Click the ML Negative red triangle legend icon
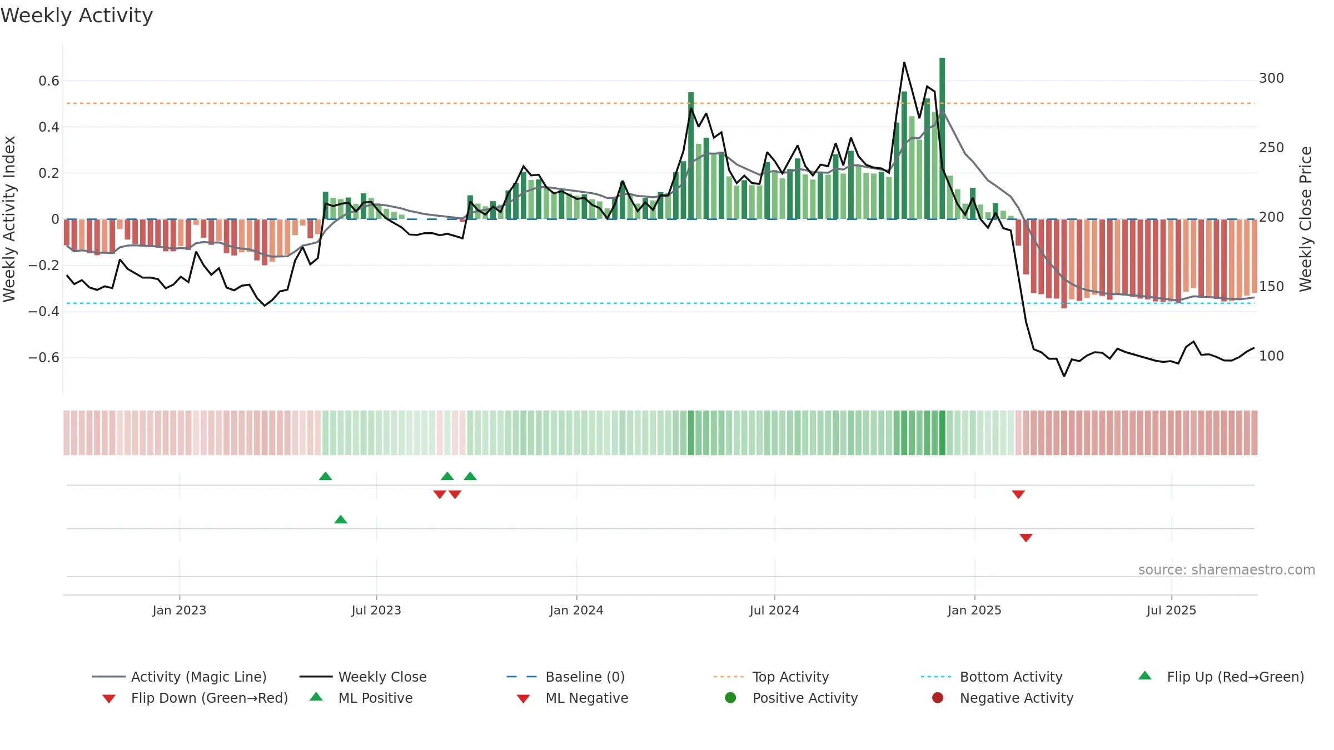 pyautogui.click(x=523, y=699)
